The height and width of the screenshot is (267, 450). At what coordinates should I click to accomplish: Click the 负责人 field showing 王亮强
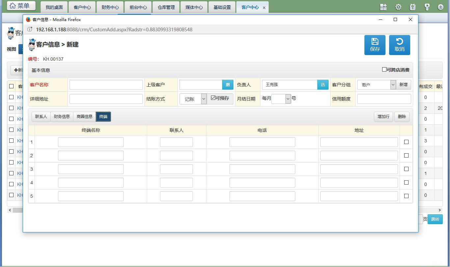pyautogui.click(x=290, y=85)
